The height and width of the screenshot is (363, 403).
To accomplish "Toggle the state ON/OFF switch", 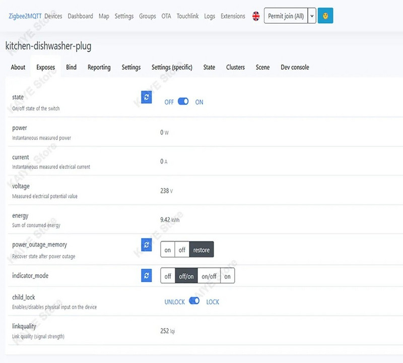I will coord(183,102).
